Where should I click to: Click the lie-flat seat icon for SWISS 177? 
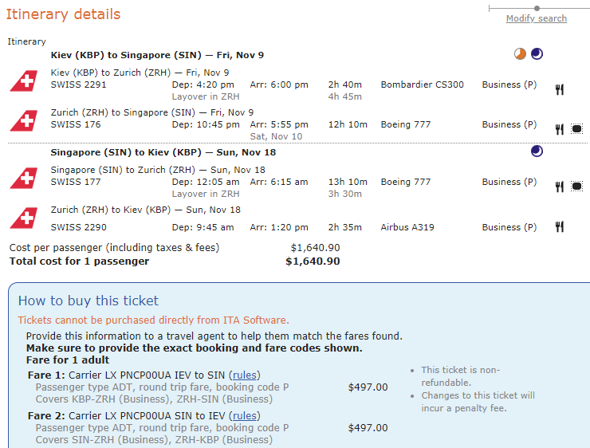click(577, 187)
